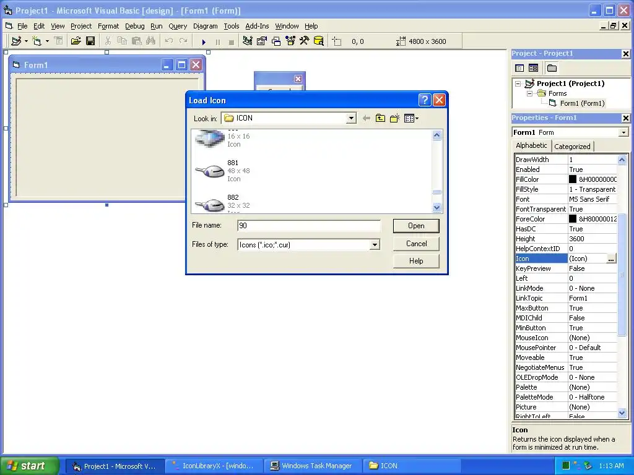Open Add Project toolbar dropdown arrow

26,41
